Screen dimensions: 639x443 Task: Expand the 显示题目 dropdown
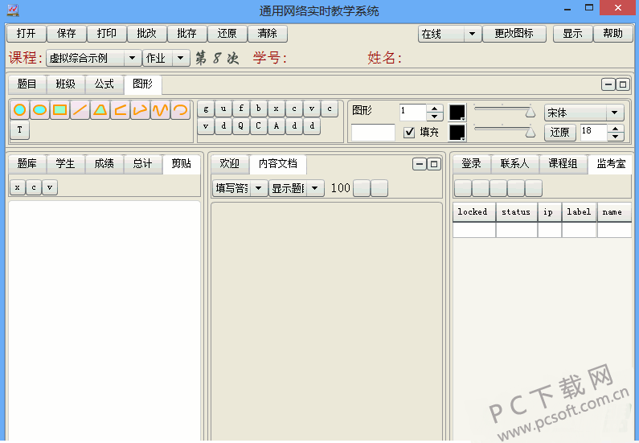pyautogui.click(x=314, y=188)
